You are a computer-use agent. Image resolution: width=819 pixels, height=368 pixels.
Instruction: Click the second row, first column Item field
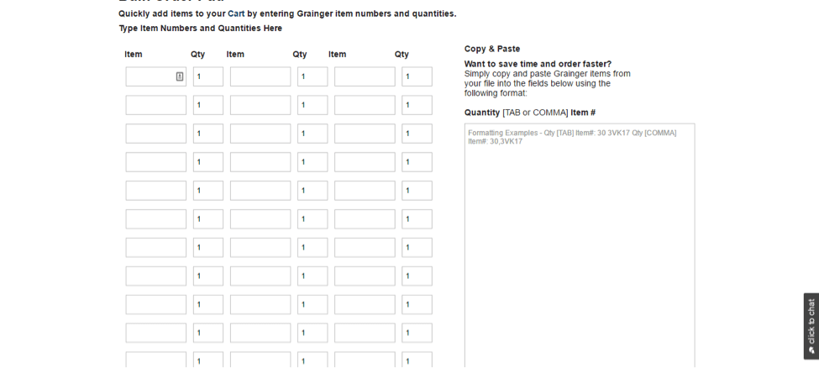pyautogui.click(x=156, y=105)
